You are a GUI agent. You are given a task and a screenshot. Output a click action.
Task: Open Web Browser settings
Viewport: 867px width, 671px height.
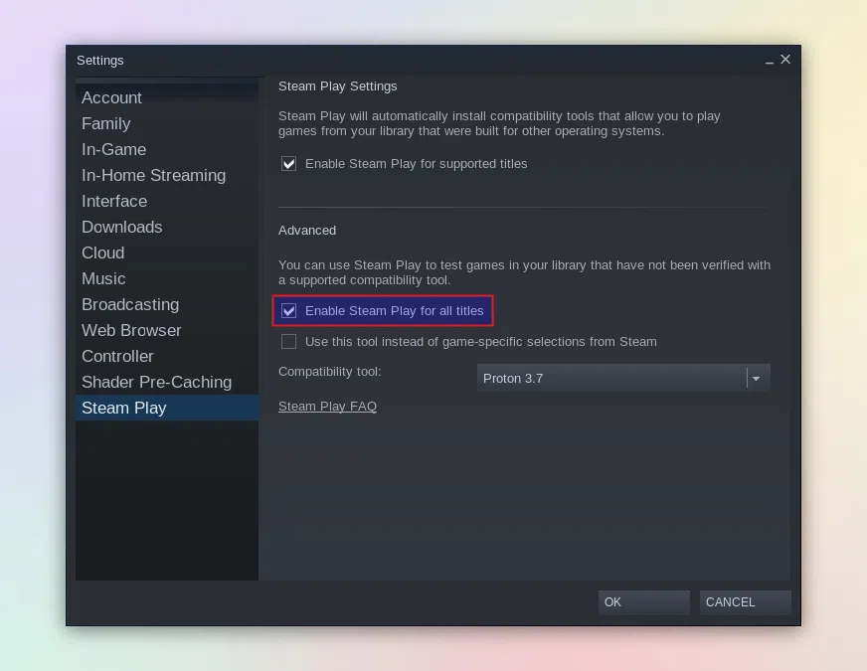coord(167,330)
